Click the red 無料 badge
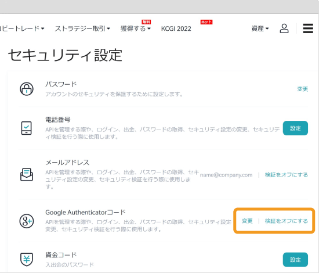 point(146,22)
